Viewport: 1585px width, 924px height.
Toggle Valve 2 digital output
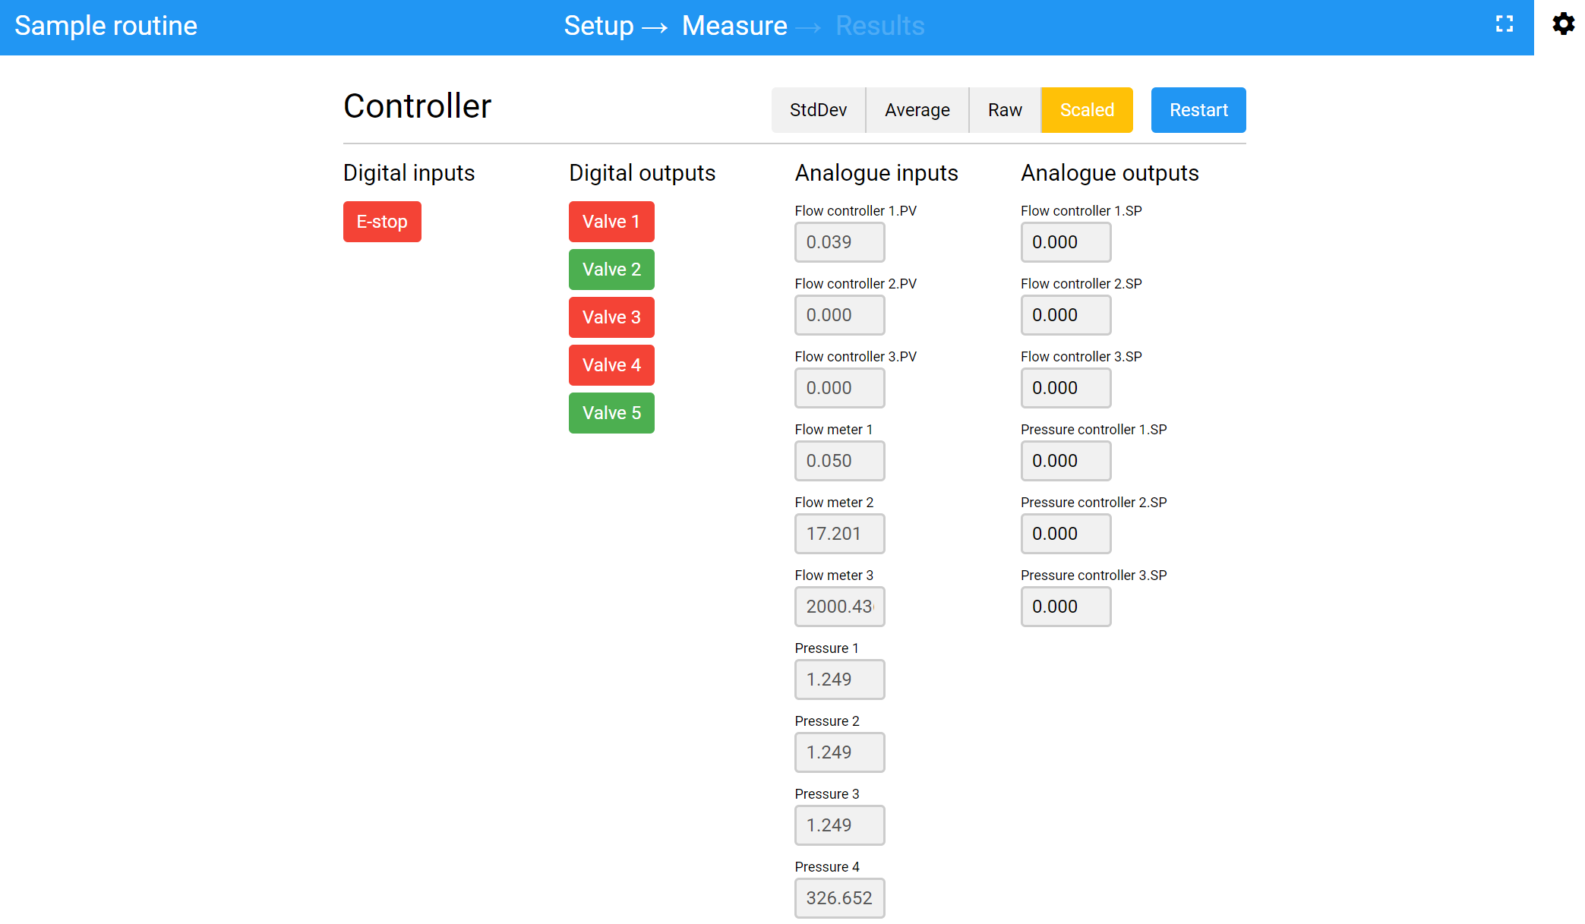611,270
